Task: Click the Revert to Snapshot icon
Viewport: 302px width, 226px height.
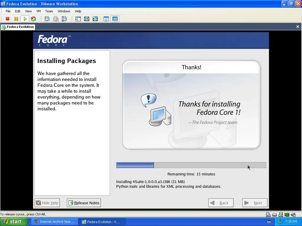Action: (56, 19)
